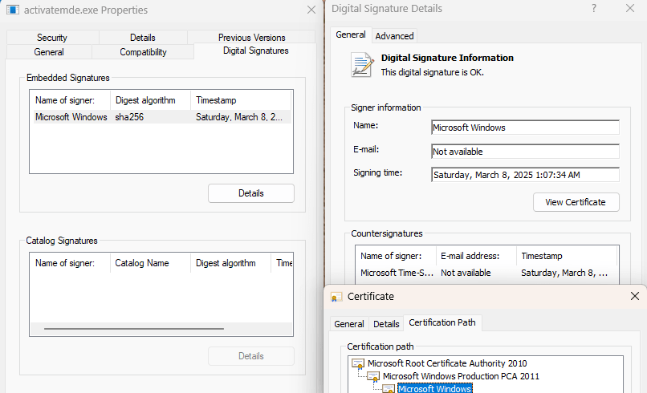Select the Digital Signatures tab

(x=256, y=51)
